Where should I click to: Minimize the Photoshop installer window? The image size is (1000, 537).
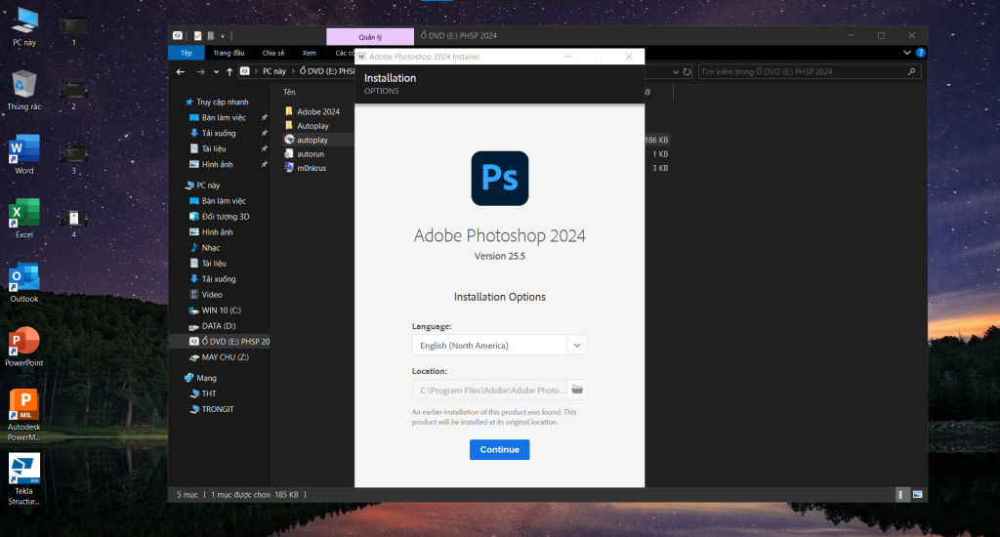click(567, 56)
